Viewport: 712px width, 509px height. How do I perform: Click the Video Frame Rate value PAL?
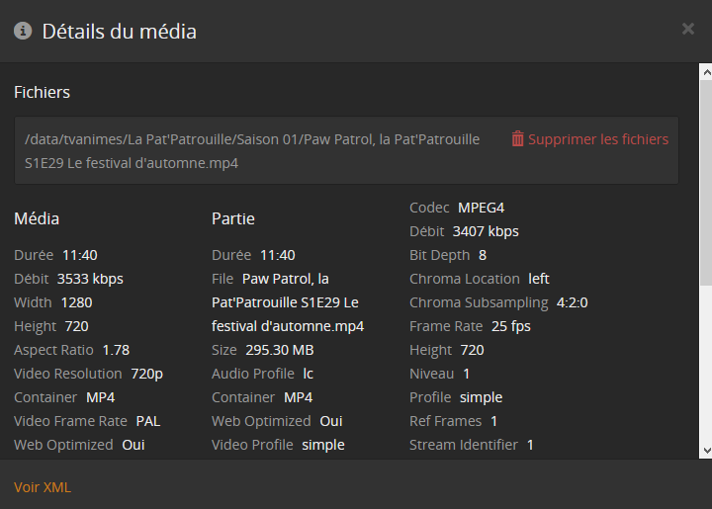point(148,421)
